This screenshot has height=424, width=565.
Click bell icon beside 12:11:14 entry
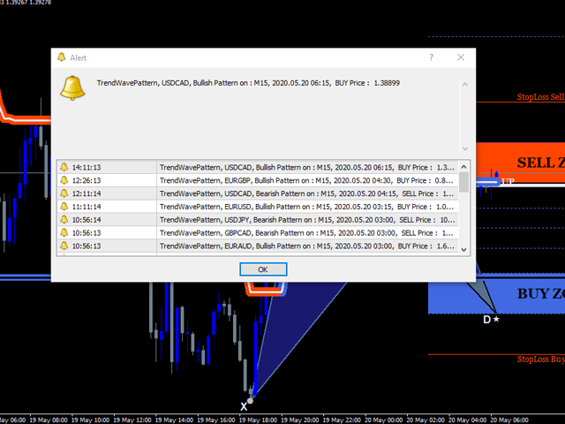(64, 193)
